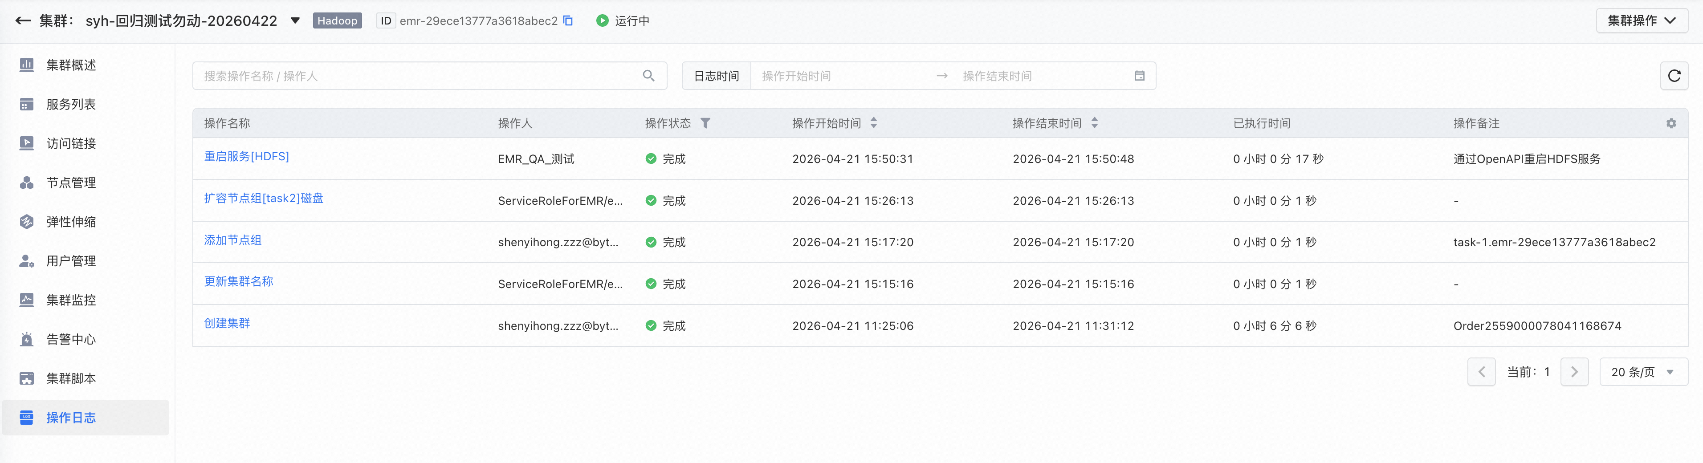The width and height of the screenshot is (1703, 463).
Task: Click the 服务列表 sidebar icon
Action: click(26, 104)
